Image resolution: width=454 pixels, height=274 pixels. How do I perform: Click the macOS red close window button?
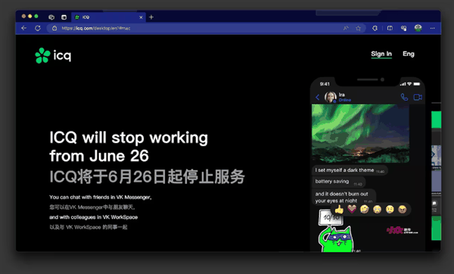point(23,16)
